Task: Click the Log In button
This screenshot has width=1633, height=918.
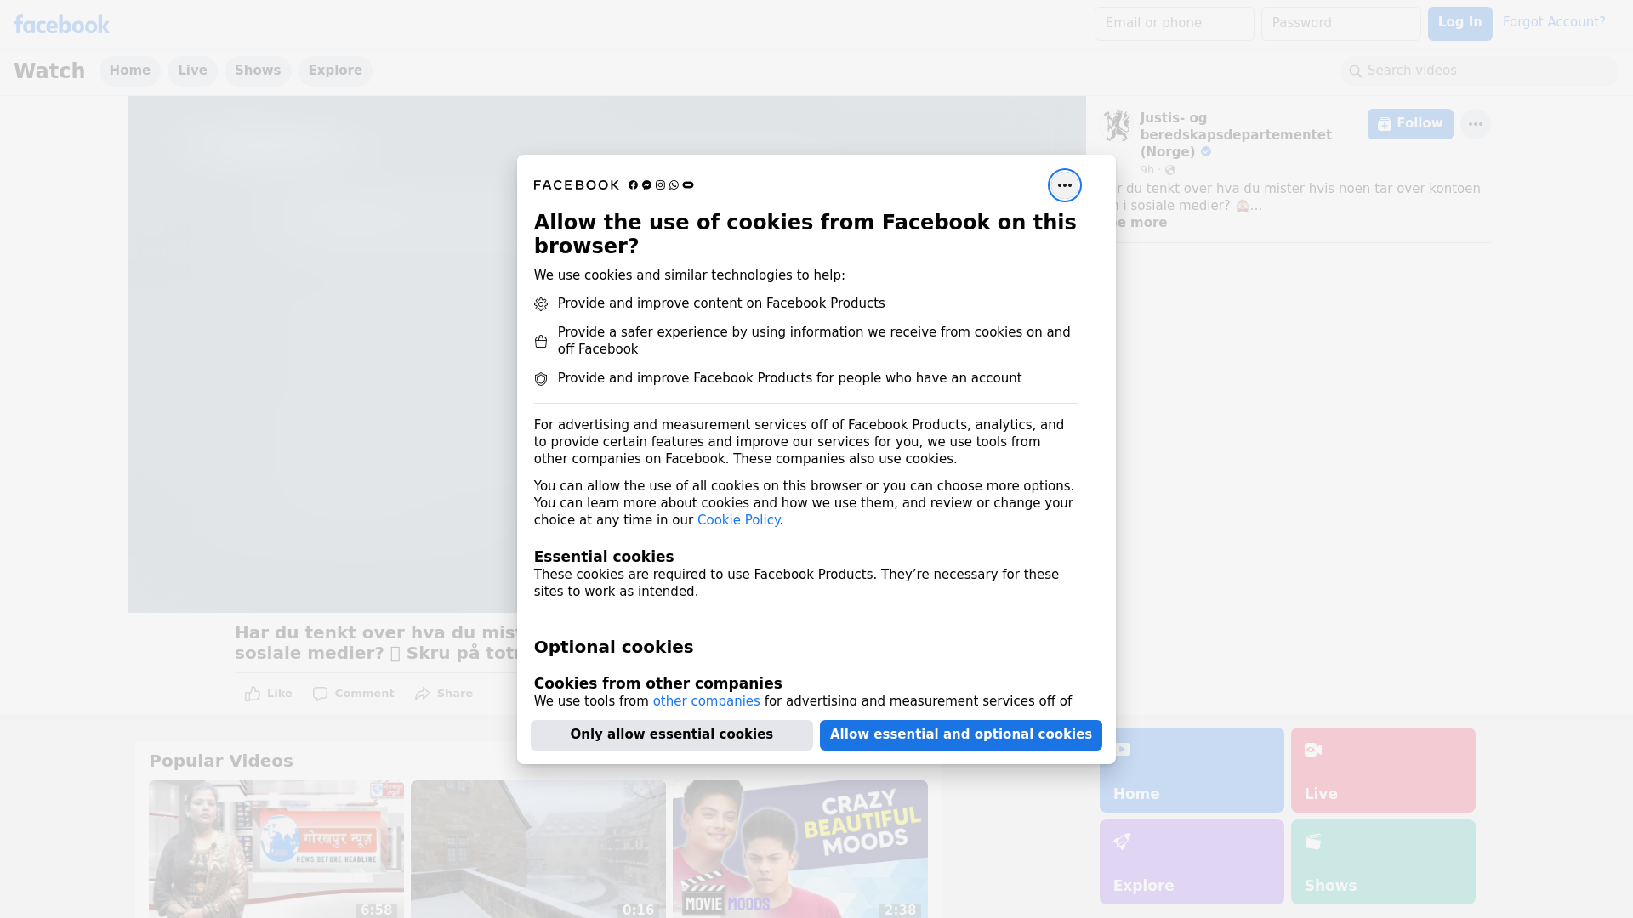Action: pos(1459,23)
